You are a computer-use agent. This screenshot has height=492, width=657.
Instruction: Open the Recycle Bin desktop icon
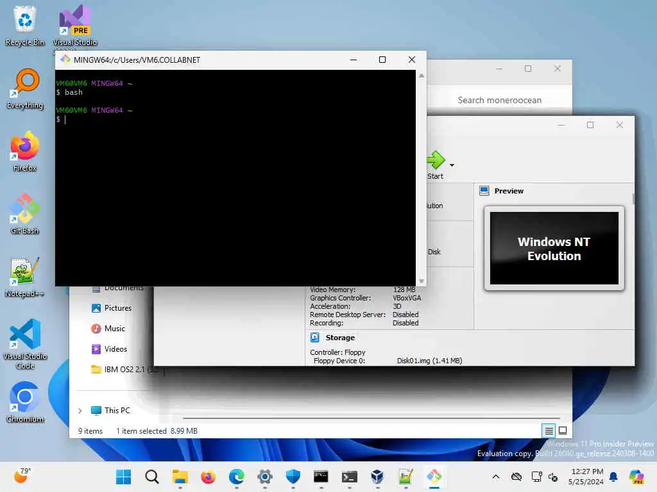click(x=25, y=26)
